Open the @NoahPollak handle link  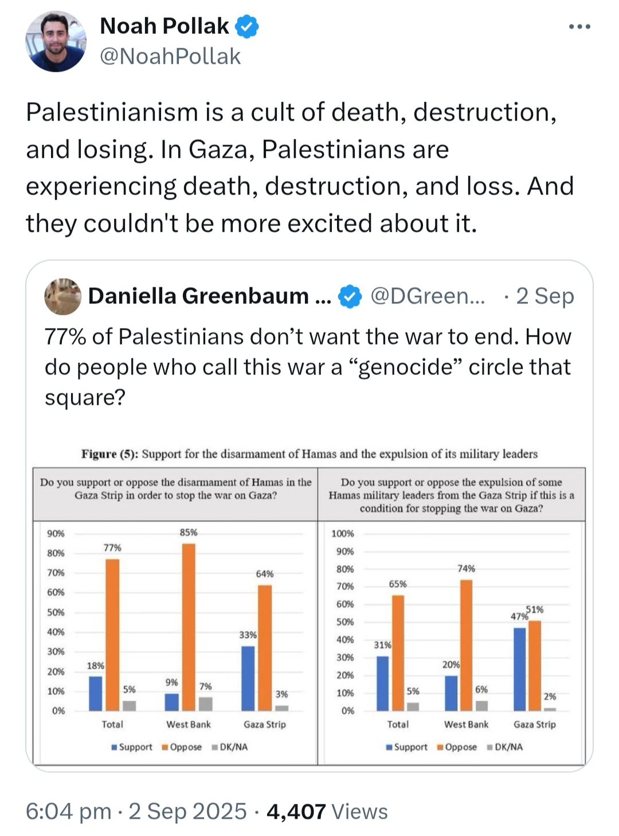coord(170,56)
